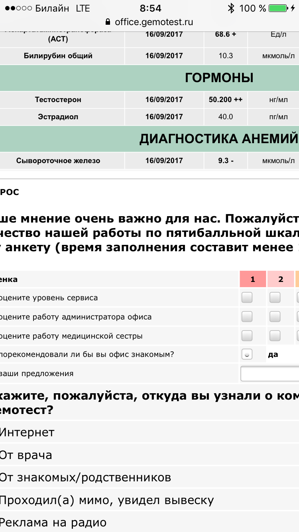Click the red rating column header 1
The image size is (299, 532).
coord(252,280)
